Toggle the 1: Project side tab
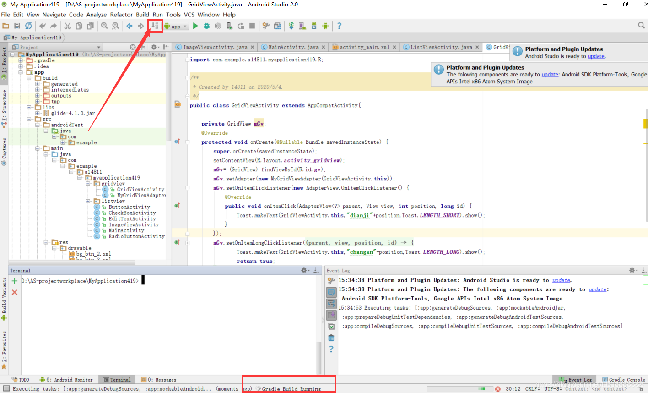648x393 pixels. (x=4, y=63)
